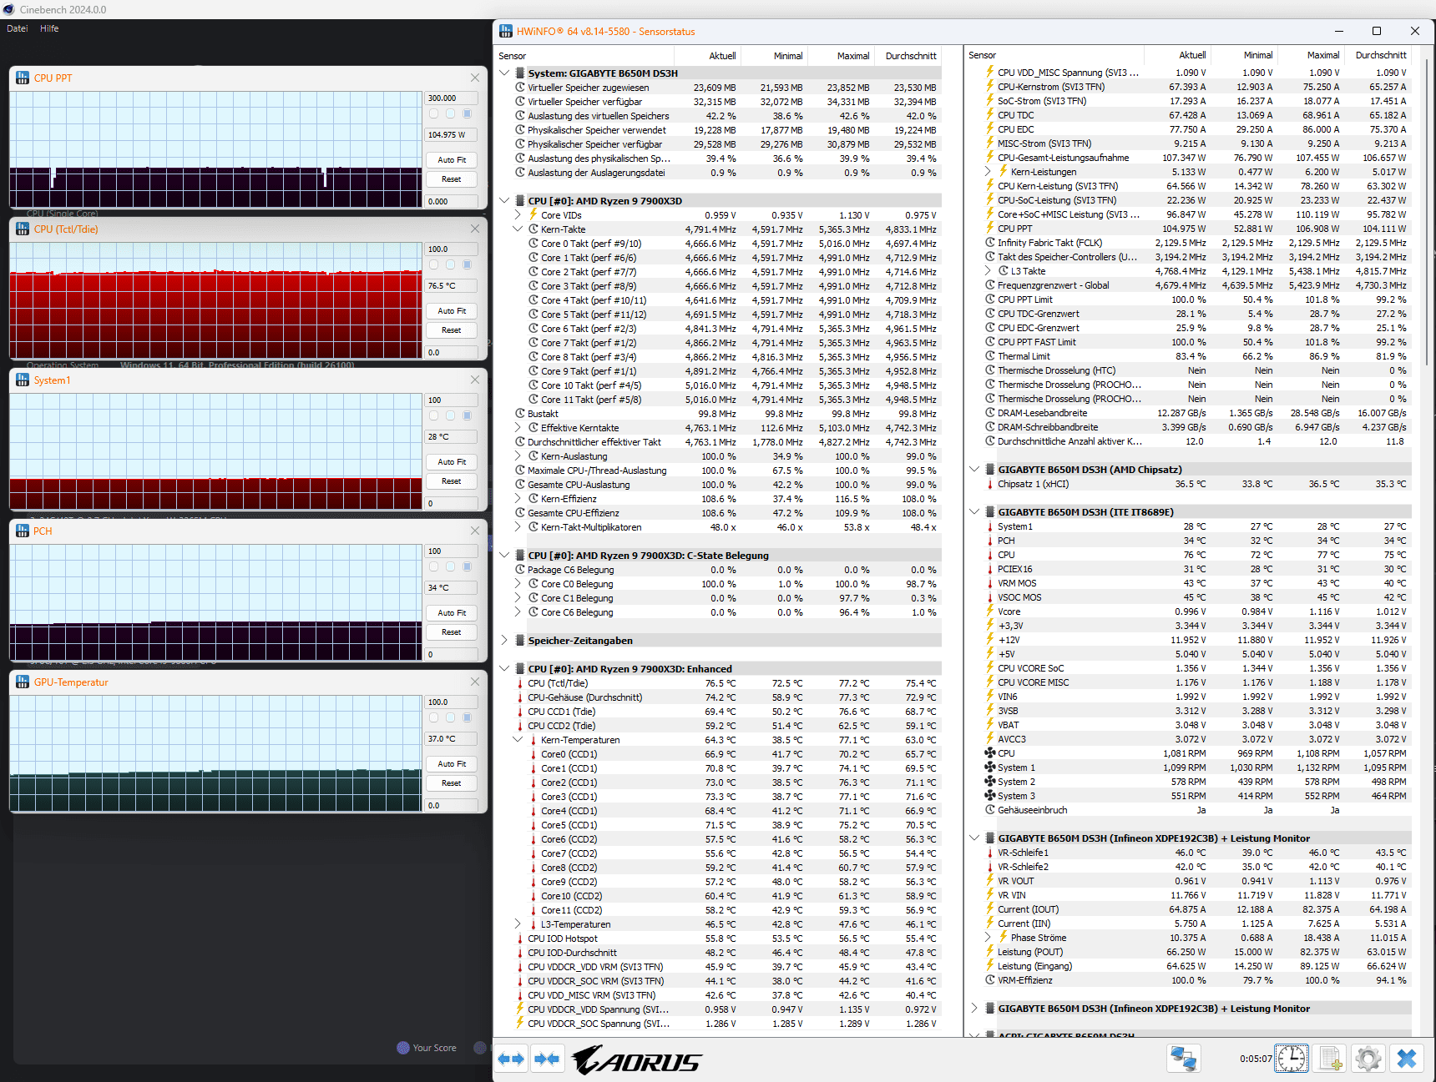
Task: Click the first white swatch in CPU (Tctl/Tdie) graph
Action: tap(433, 264)
